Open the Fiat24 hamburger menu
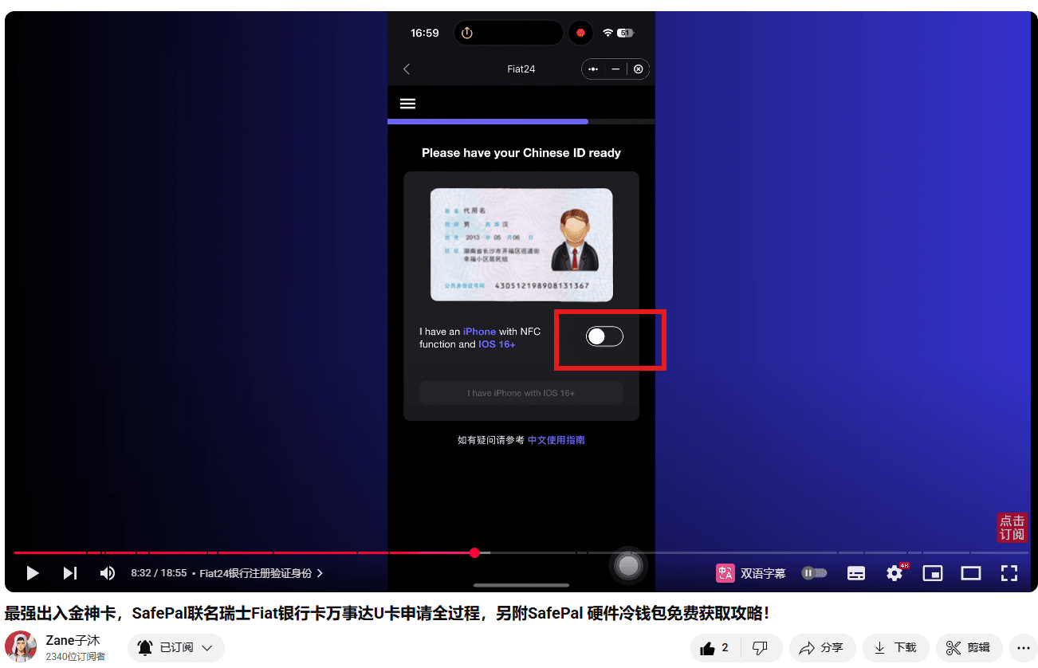This screenshot has height=668, width=1038. pyautogui.click(x=407, y=104)
